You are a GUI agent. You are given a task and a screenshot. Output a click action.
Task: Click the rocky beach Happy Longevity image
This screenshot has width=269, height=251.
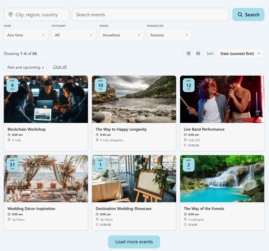(134, 99)
